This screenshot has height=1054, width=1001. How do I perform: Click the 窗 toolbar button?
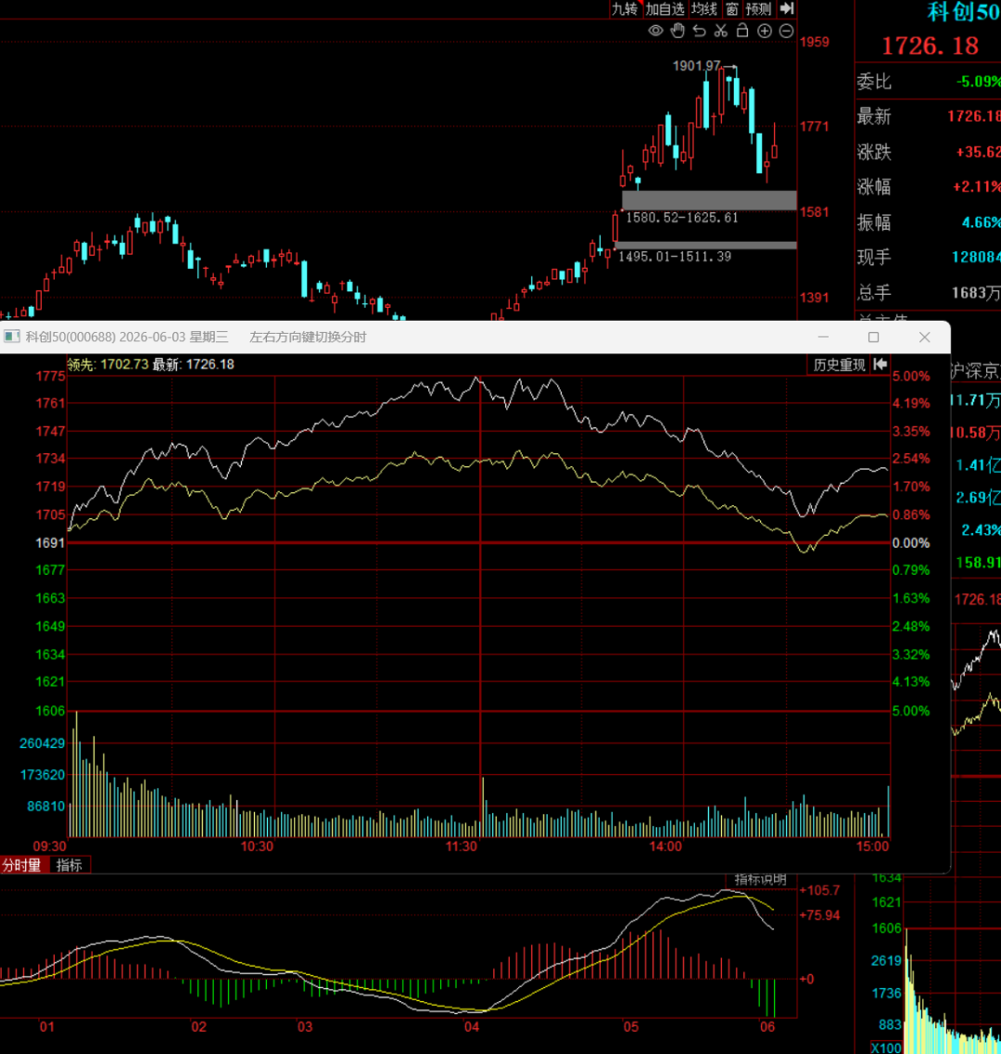(732, 8)
